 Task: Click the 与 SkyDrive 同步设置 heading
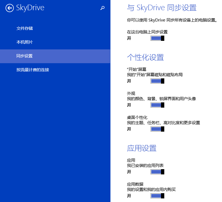point(162,8)
